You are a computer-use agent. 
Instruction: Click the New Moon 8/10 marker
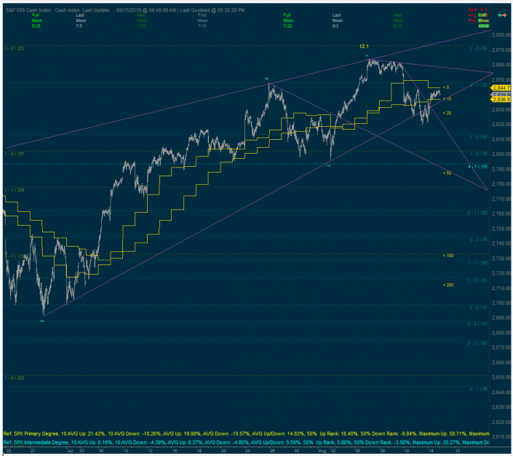pyautogui.click(x=398, y=20)
